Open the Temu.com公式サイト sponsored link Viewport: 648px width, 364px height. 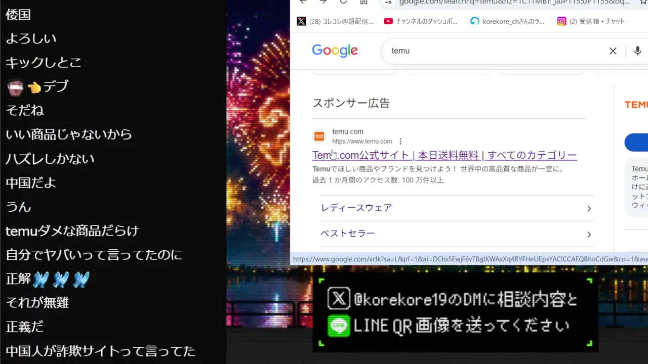(x=444, y=155)
